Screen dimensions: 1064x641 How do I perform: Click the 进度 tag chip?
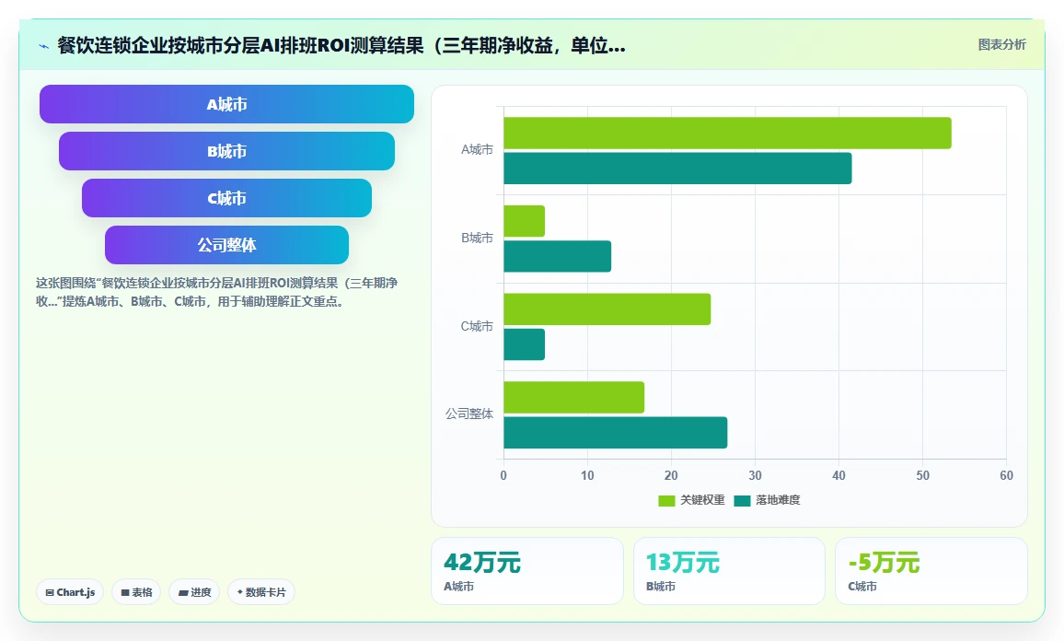194,592
